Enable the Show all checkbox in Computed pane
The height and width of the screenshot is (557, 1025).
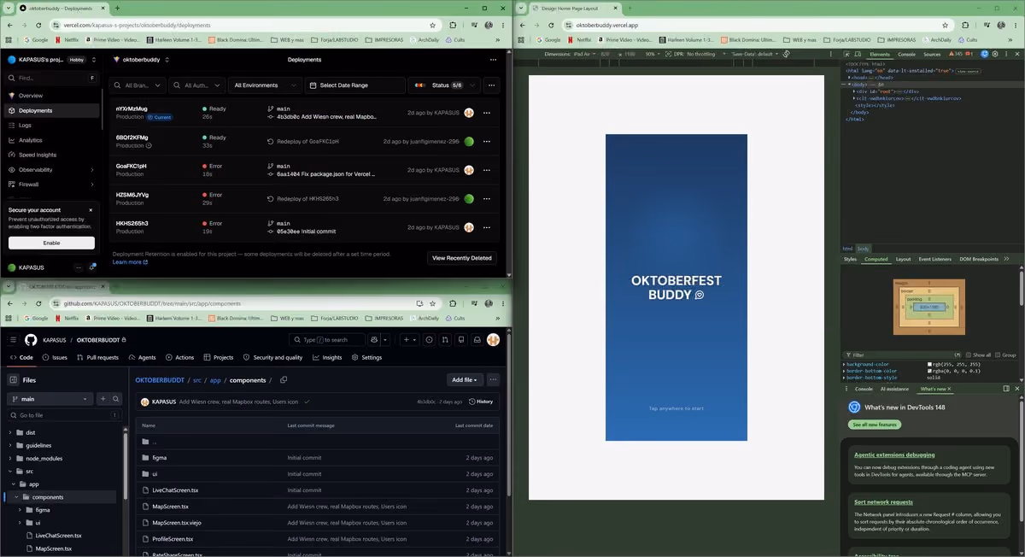point(969,355)
